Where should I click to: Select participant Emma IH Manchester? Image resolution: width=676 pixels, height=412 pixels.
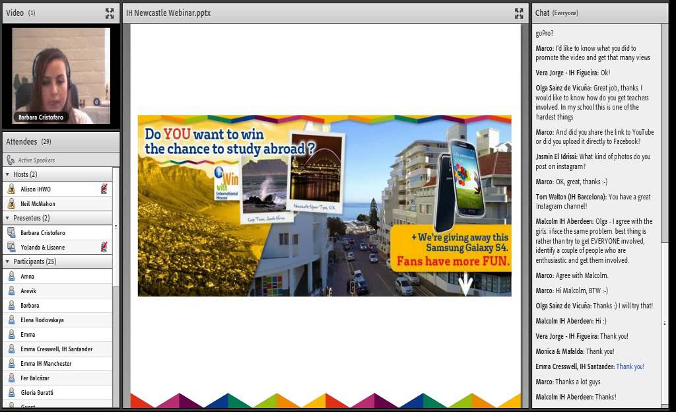(58, 363)
